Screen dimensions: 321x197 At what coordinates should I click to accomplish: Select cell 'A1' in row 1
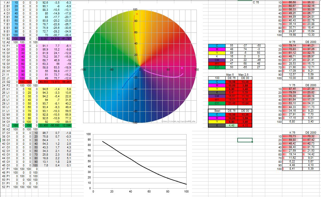coord(9,3)
